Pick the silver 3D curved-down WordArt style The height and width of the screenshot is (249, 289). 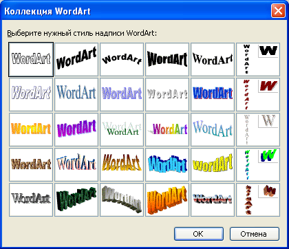(x=122, y=199)
